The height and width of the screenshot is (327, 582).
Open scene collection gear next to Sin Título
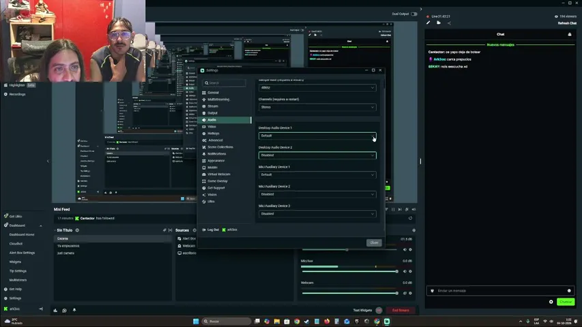[x=77, y=230]
